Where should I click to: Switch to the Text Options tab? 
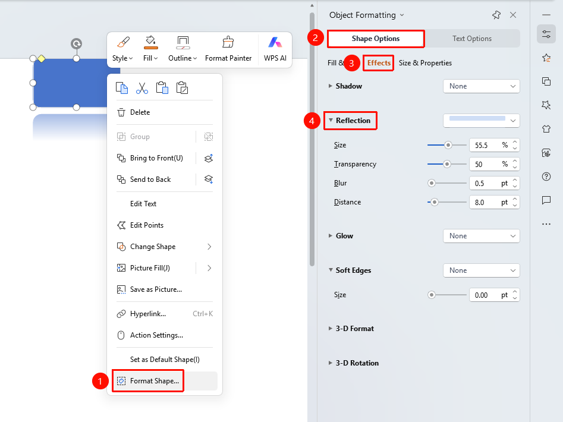(x=472, y=39)
